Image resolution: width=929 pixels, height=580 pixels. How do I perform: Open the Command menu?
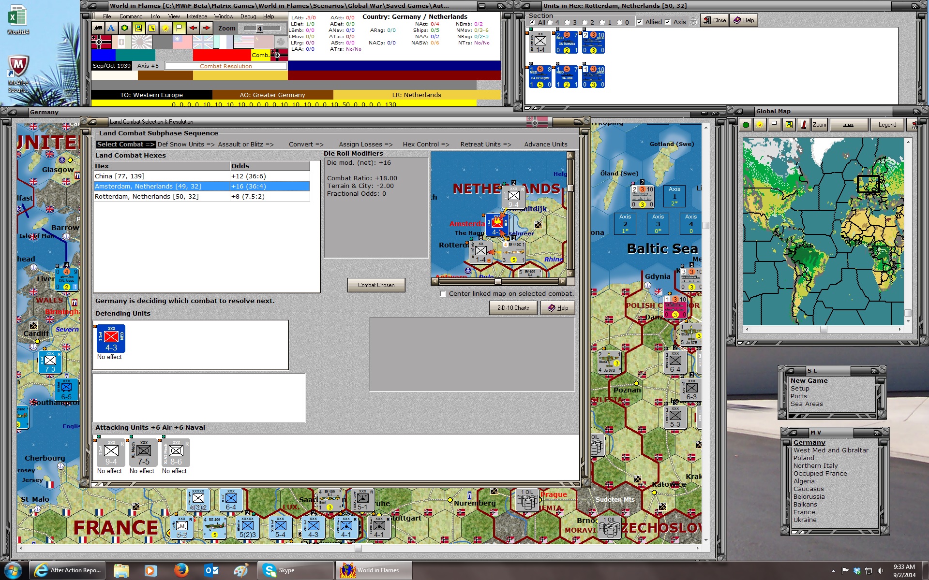point(131,16)
